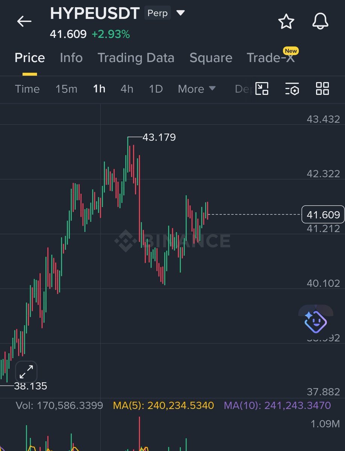Open the More timeframes dropdown
This screenshot has width=345, height=451.
pos(197,89)
